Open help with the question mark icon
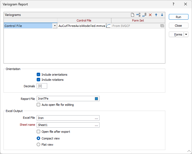The width and height of the screenshot is (192, 154). (x=173, y=4)
